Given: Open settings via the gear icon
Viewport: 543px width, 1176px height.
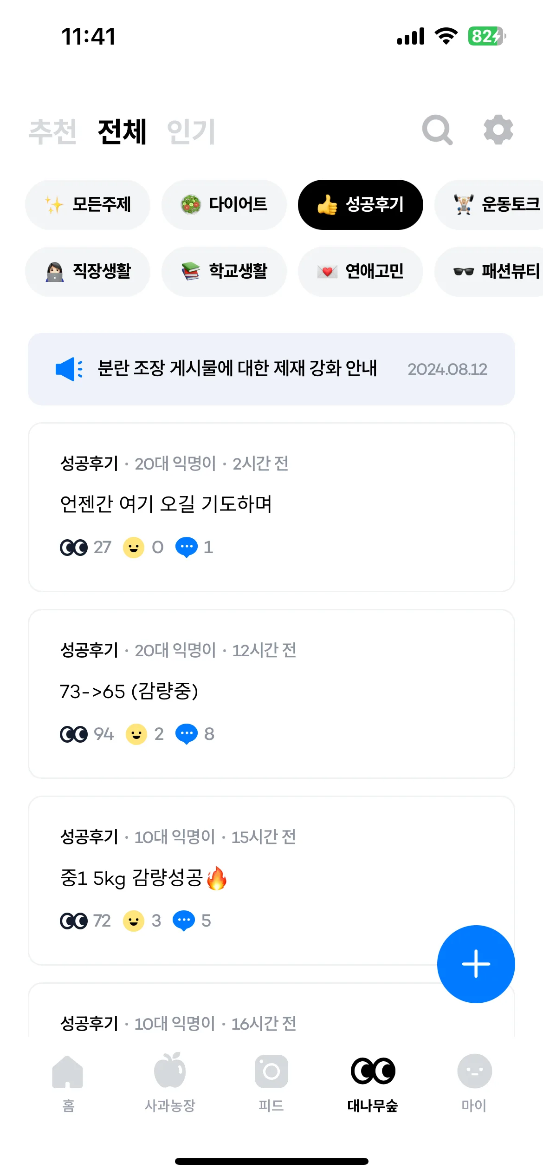Looking at the screenshot, I should point(498,130).
